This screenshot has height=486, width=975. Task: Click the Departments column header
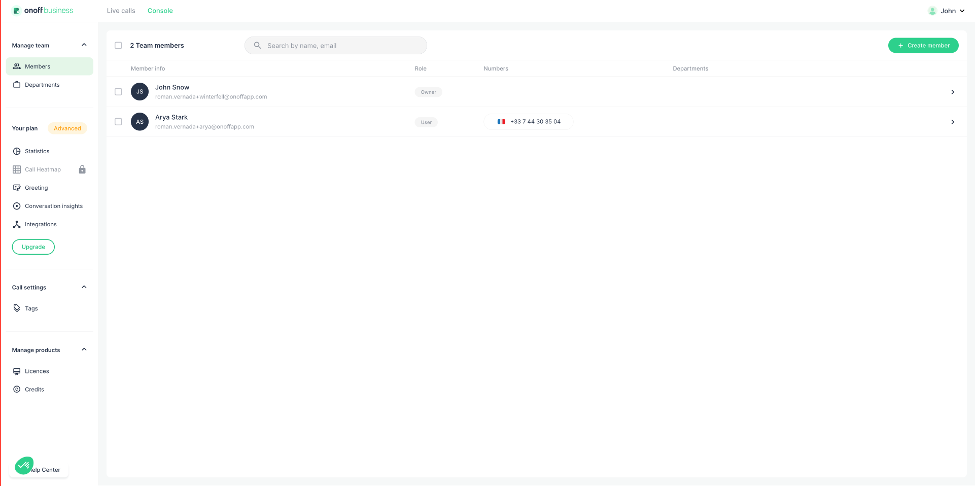[x=690, y=68]
